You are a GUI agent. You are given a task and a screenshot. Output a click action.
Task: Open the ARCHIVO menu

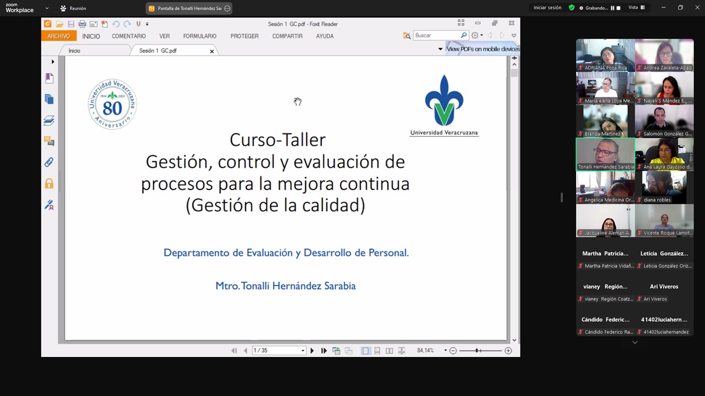pos(58,36)
